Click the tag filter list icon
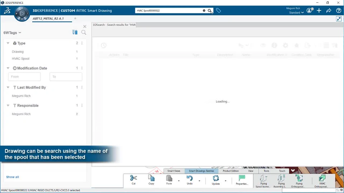 tap(75, 33)
